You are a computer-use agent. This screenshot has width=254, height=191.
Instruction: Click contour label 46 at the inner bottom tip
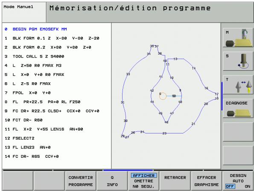(166, 122)
